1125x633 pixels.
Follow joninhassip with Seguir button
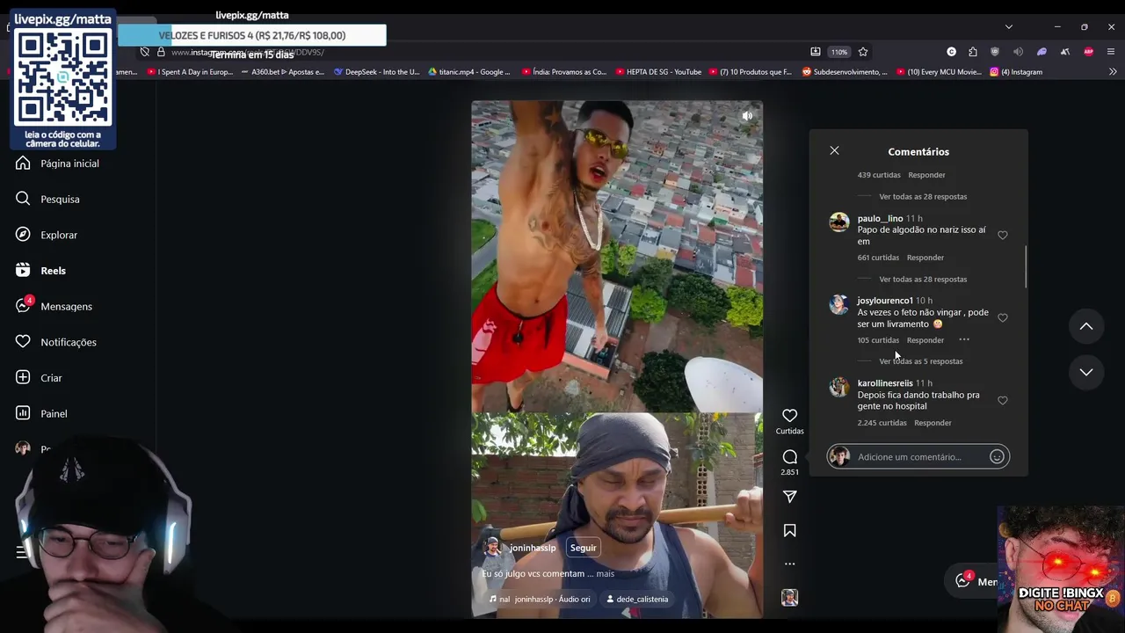click(x=583, y=548)
